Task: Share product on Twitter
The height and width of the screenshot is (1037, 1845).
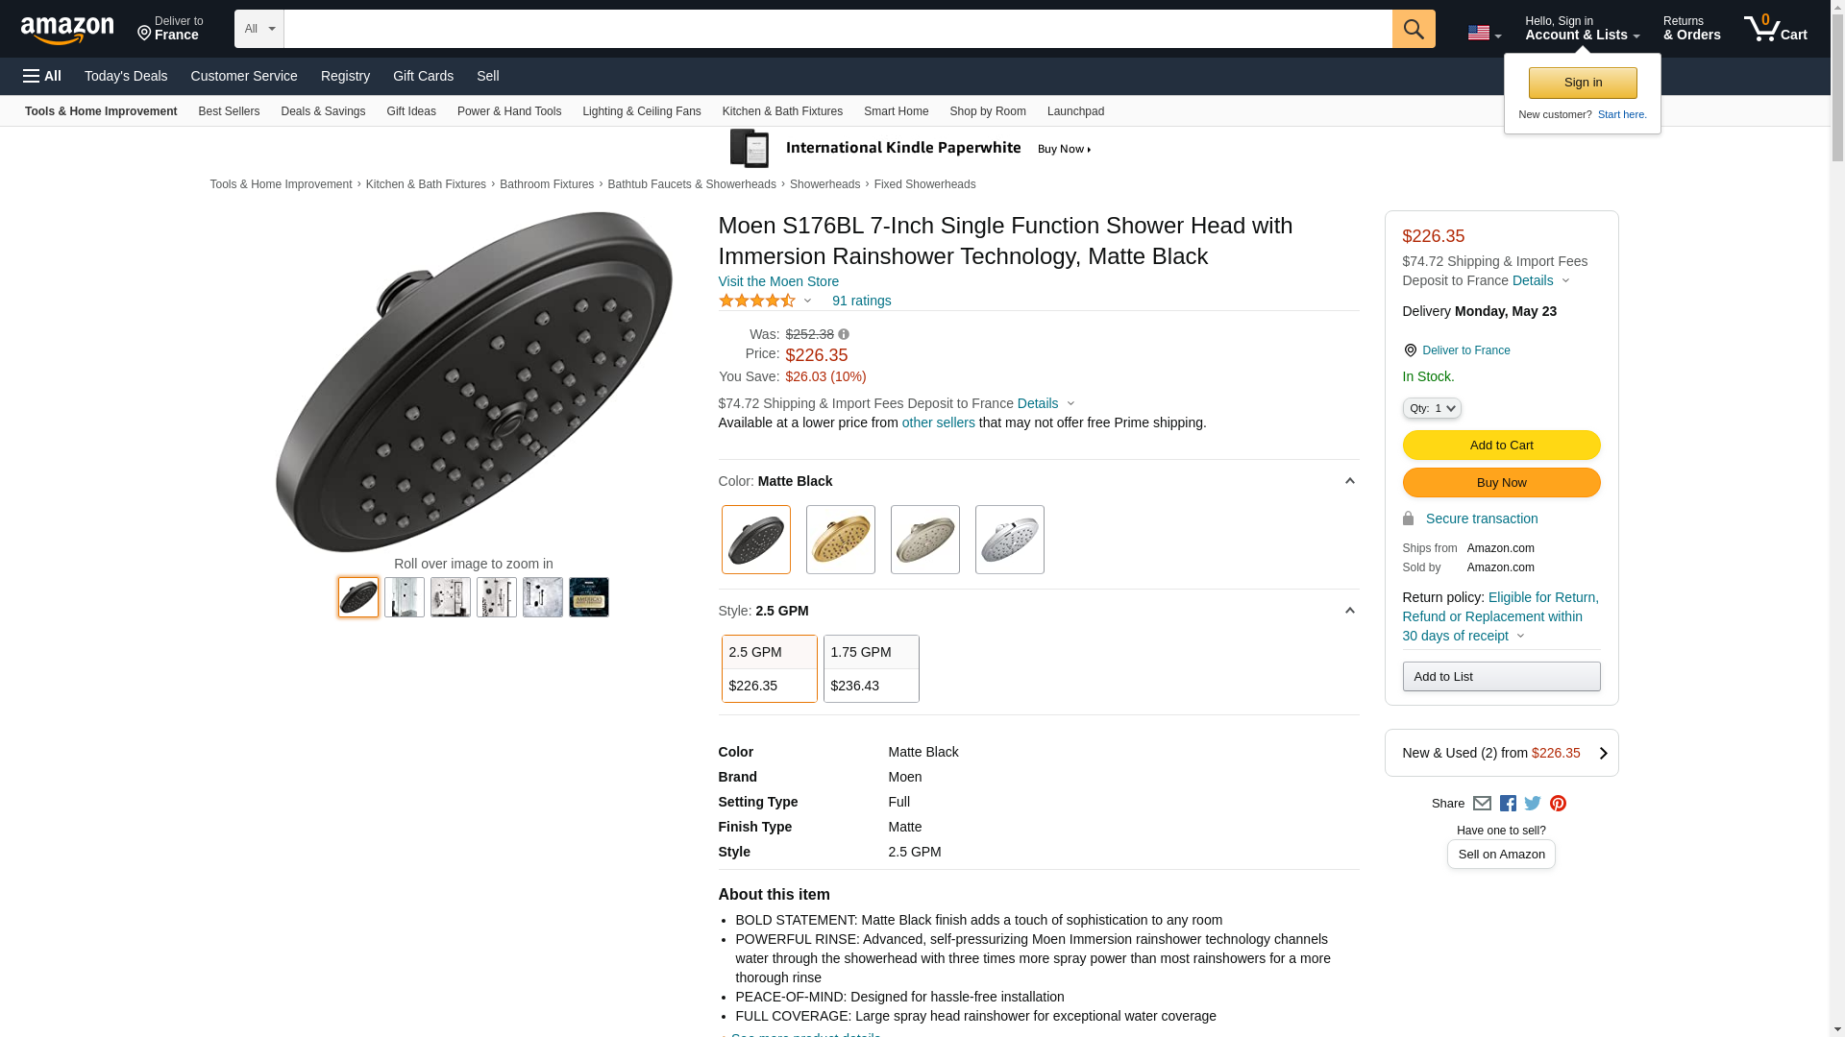Action: [x=1533, y=804]
